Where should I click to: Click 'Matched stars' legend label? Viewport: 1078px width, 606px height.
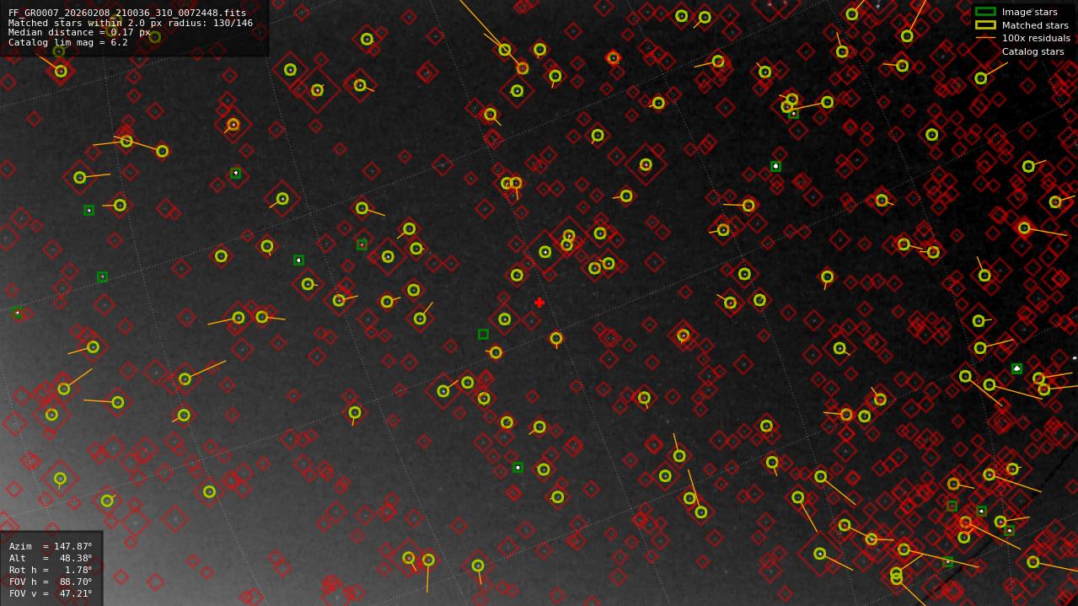[1035, 25]
